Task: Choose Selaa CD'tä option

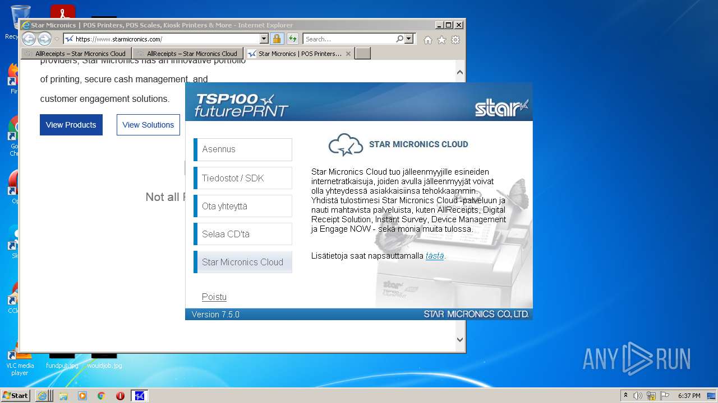Action: [243, 234]
